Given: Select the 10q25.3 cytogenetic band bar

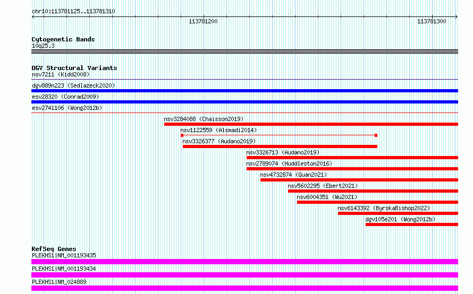Looking at the screenshot, I should [244, 51].
